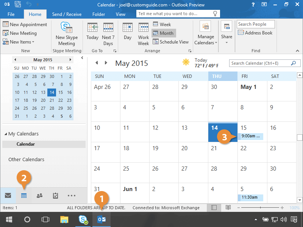This screenshot has width=303, height=227.
Task: Adjust the zoom slider in status bar
Action: point(261,208)
